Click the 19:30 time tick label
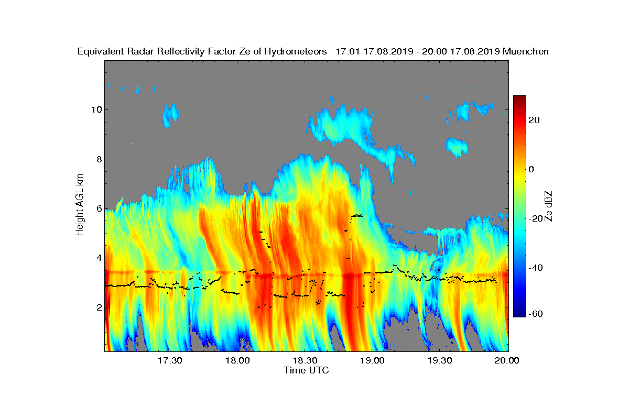Image resolution: width=629 pixels, height=419 pixels. [440, 360]
